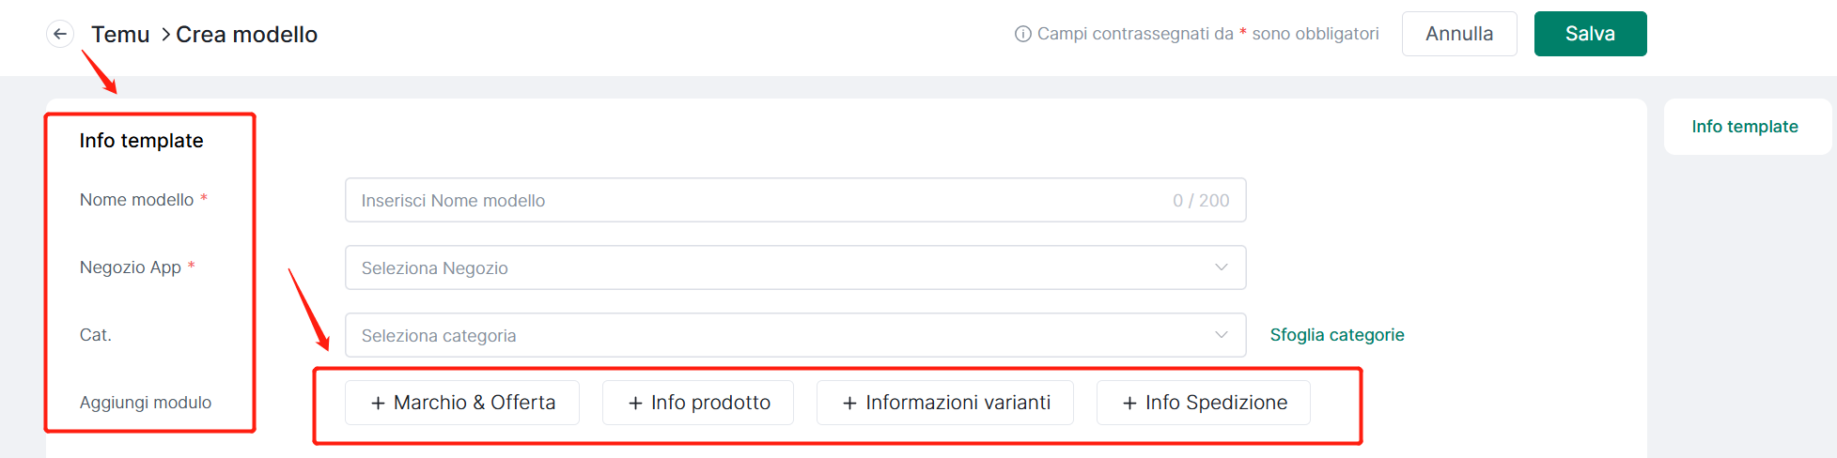Click the plus icon on Marchio & Offerta
The width and height of the screenshot is (1837, 458).
point(378,403)
